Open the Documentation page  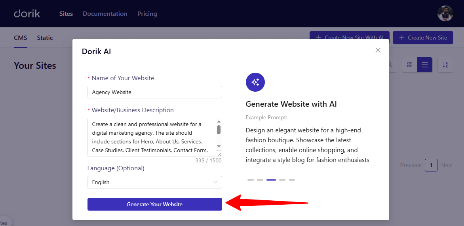[105, 13]
